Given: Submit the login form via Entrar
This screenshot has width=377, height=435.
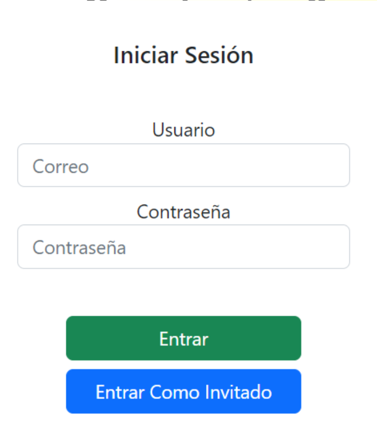Looking at the screenshot, I should click(x=184, y=338).
